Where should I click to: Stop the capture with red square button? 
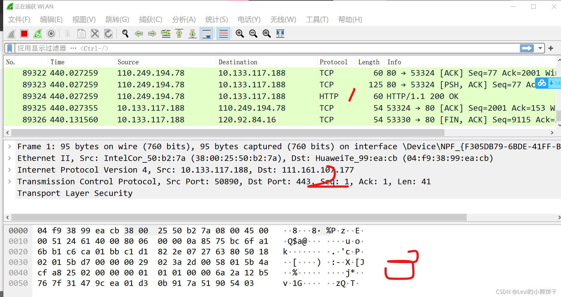(x=24, y=34)
